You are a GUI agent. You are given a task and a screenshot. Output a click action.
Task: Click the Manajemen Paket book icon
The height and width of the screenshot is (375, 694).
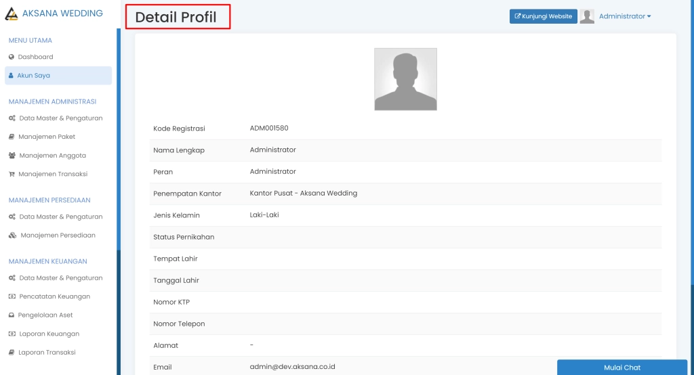pyautogui.click(x=12, y=137)
